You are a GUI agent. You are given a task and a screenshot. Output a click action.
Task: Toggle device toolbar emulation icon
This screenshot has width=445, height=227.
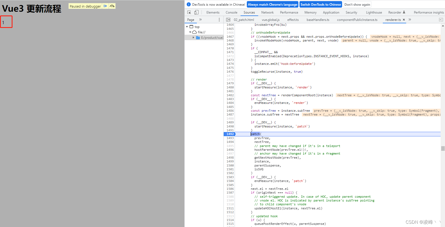(196, 12)
